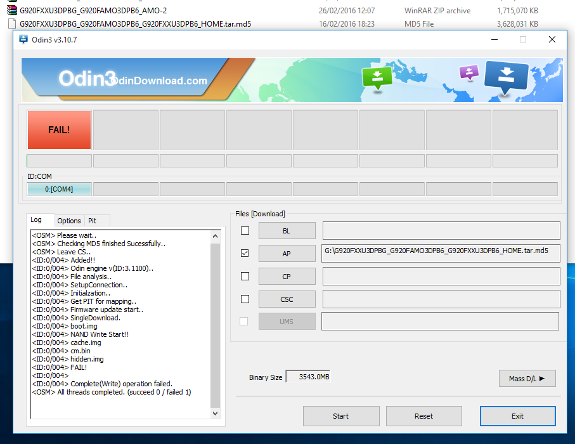This screenshot has width=575, height=444.
Task: Click the first progress bar under FAIL!
Action: pos(59,160)
